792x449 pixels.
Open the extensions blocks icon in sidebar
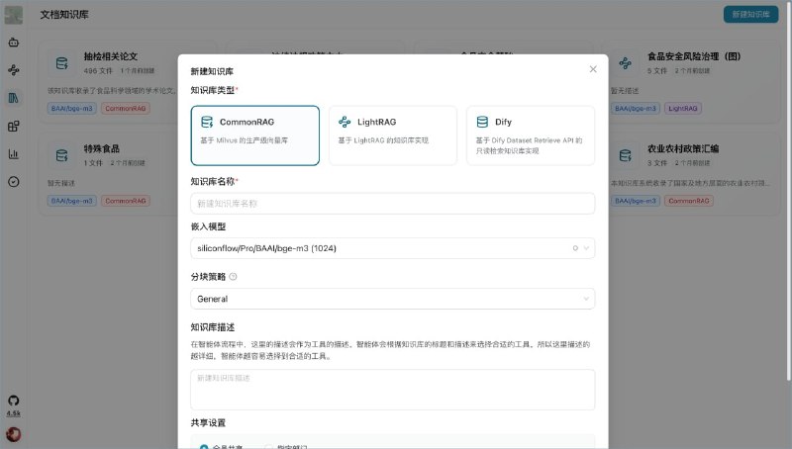click(14, 127)
